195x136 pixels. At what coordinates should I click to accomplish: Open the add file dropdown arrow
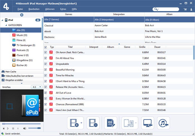[x=81, y=123]
